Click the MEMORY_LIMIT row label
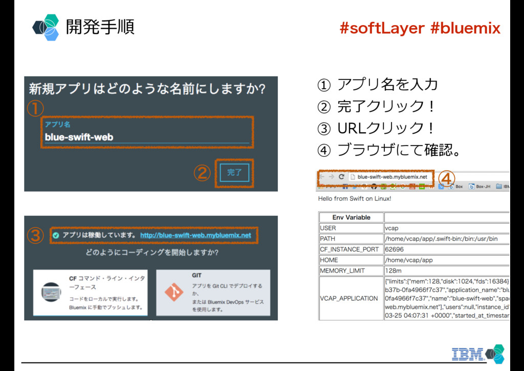The height and width of the screenshot is (371, 524). pos(342,271)
